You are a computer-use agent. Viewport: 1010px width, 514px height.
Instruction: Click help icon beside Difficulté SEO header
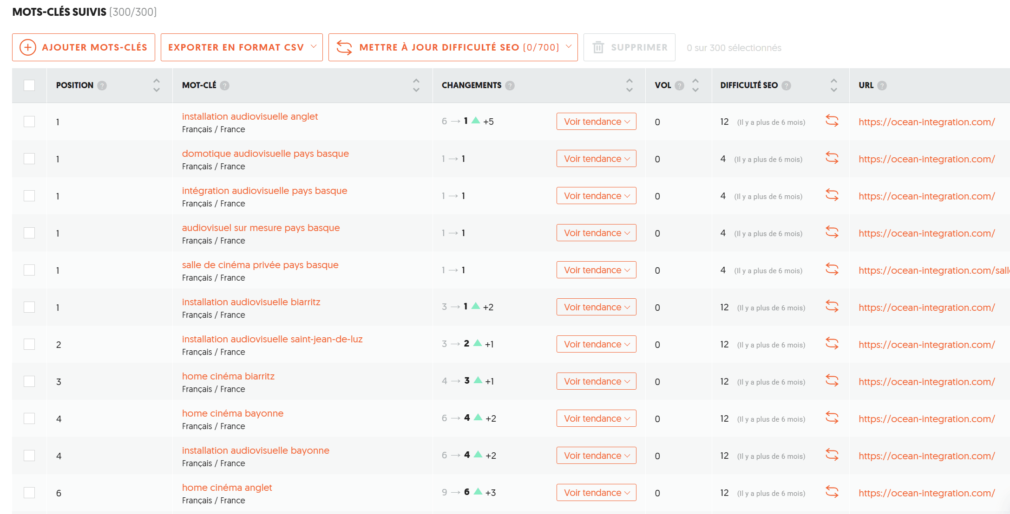786,85
